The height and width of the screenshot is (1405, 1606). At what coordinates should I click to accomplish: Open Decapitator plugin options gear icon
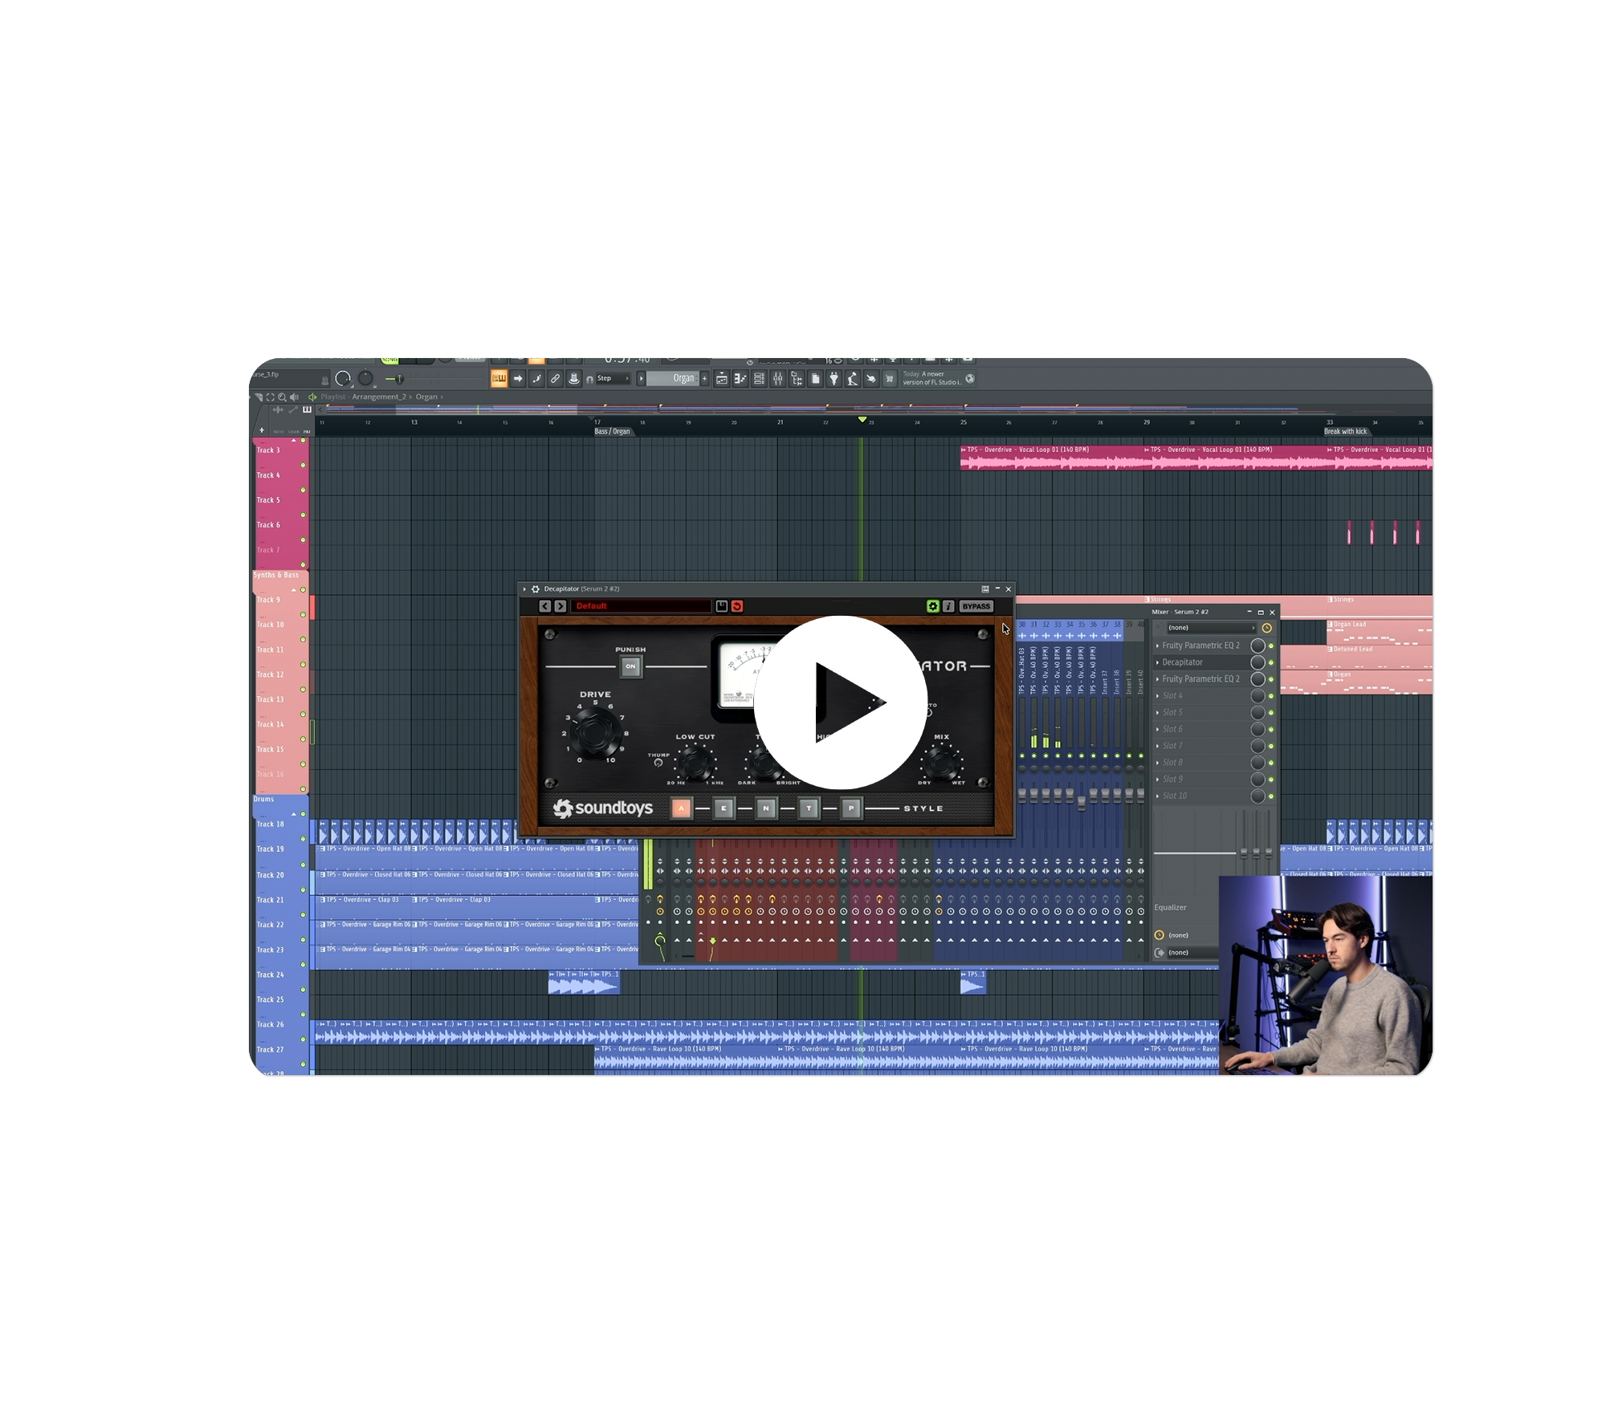pyautogui.click(x=536, y=589)
